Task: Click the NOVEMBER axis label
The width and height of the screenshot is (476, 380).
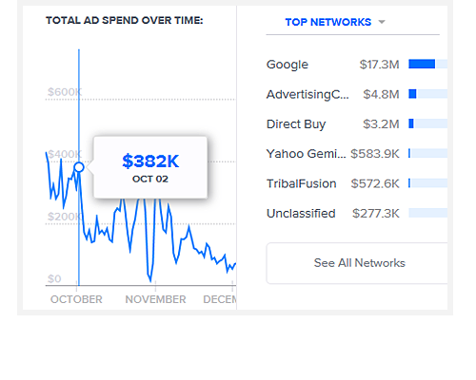Action: click(155, 299)
